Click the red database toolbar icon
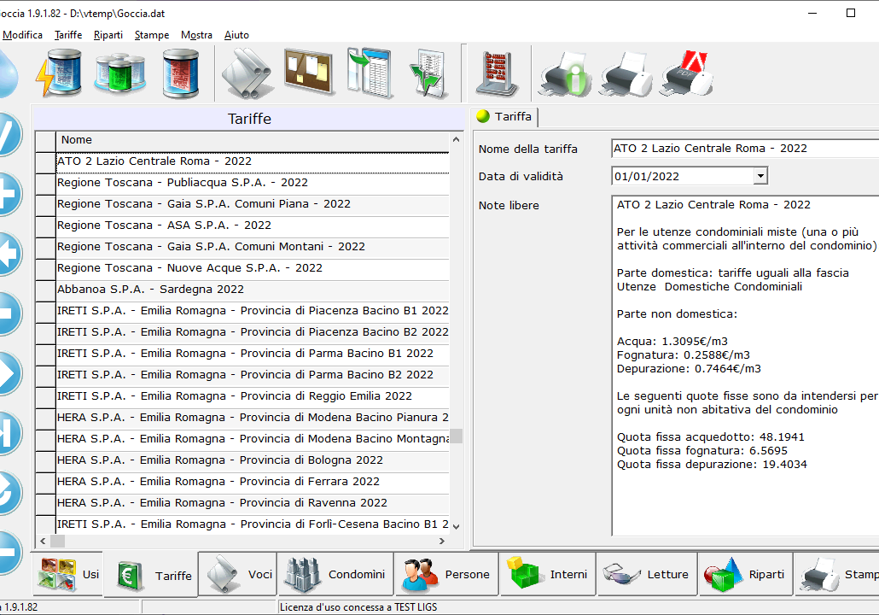879x615 pixels. (181, 73)
